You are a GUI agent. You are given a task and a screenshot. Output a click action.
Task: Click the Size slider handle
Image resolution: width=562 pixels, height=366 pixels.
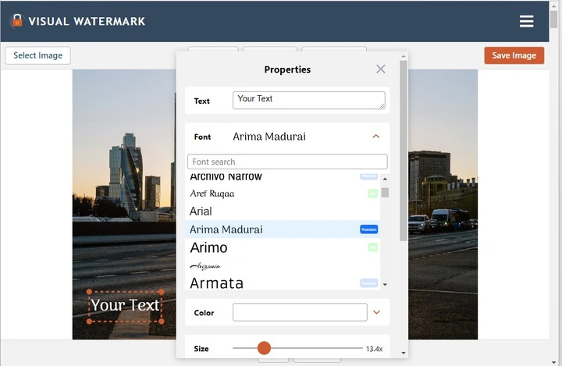tap(264, 348)
